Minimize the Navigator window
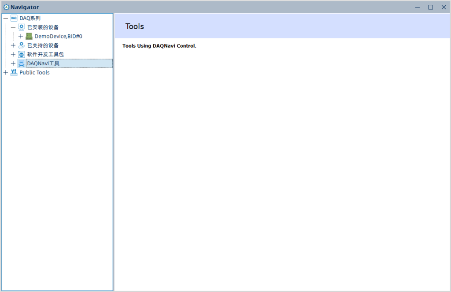The width and height of the screenshot is (451, 292). (x=418, y=7)
